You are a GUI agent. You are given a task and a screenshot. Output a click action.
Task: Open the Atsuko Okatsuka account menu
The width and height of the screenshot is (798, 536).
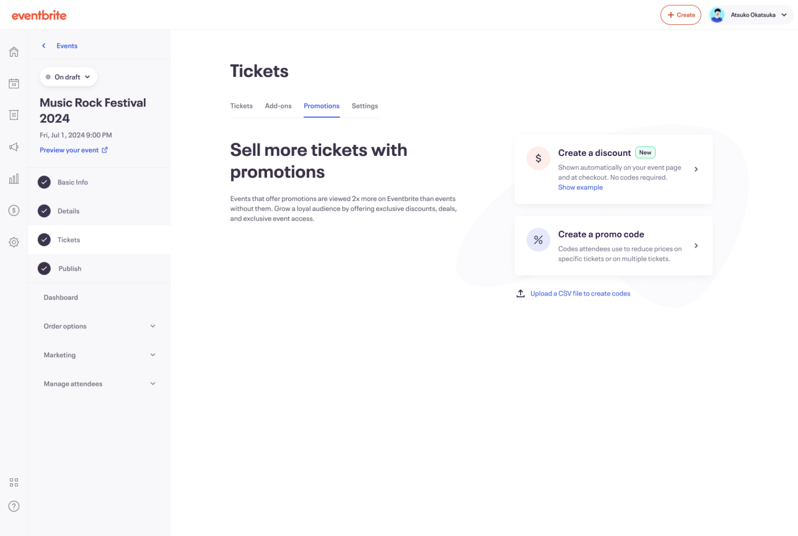pyautogui.click(x=750, y=15)
